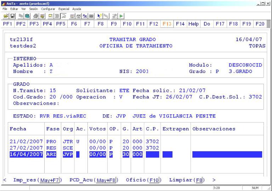Open the Ayuda menu
Screen dimensions: 272x191
click(x=76, y=9)
